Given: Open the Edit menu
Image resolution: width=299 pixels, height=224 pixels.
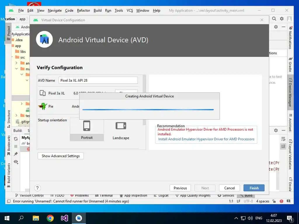Looking at the screenshot, I should coord(30,10).
